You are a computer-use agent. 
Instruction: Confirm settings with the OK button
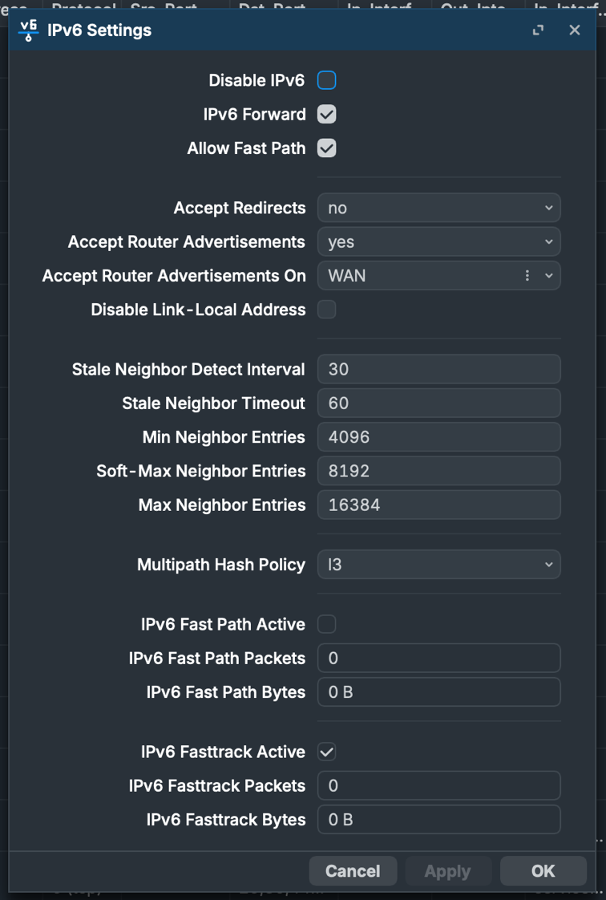(x=543, y=871)
